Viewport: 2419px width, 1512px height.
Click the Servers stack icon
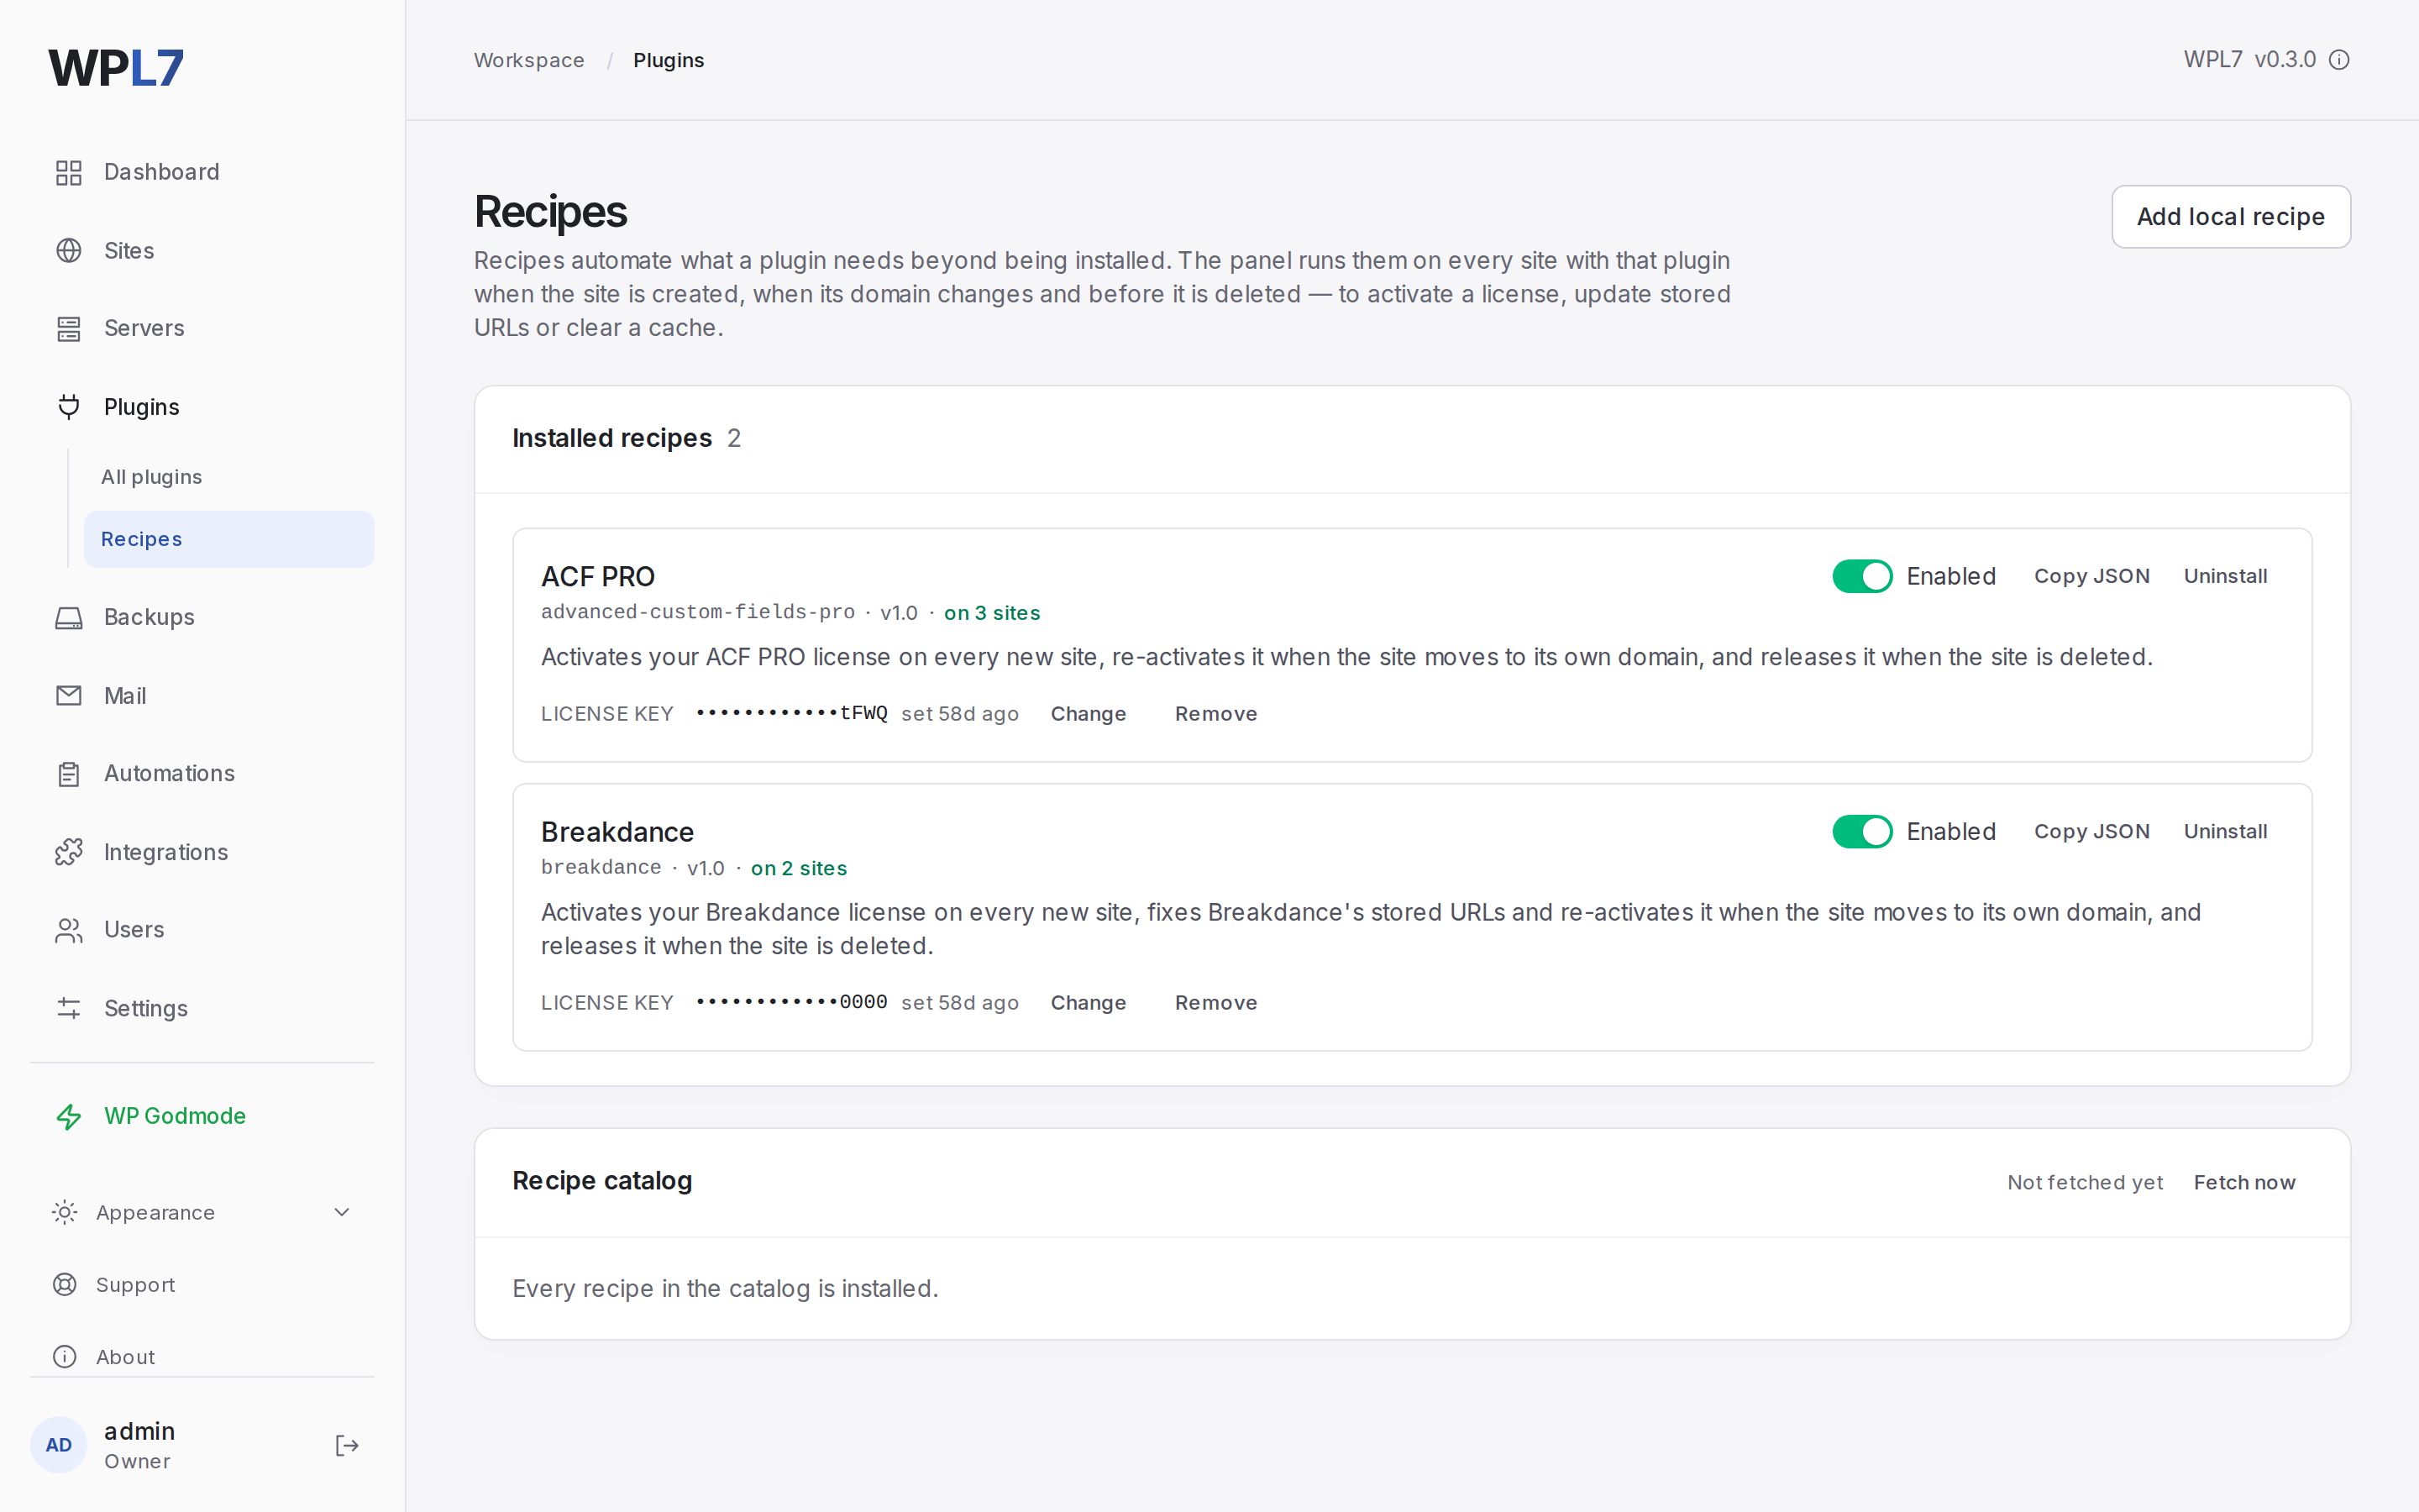coord(69,328)
